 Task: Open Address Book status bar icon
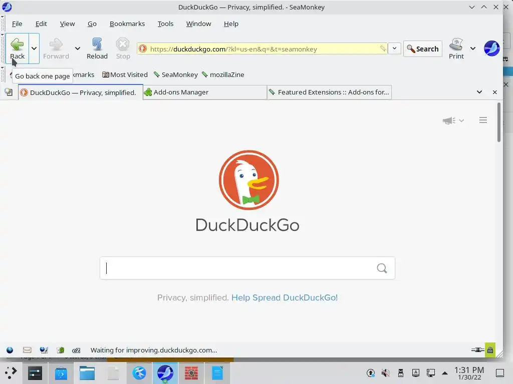[x=61, y=350]
